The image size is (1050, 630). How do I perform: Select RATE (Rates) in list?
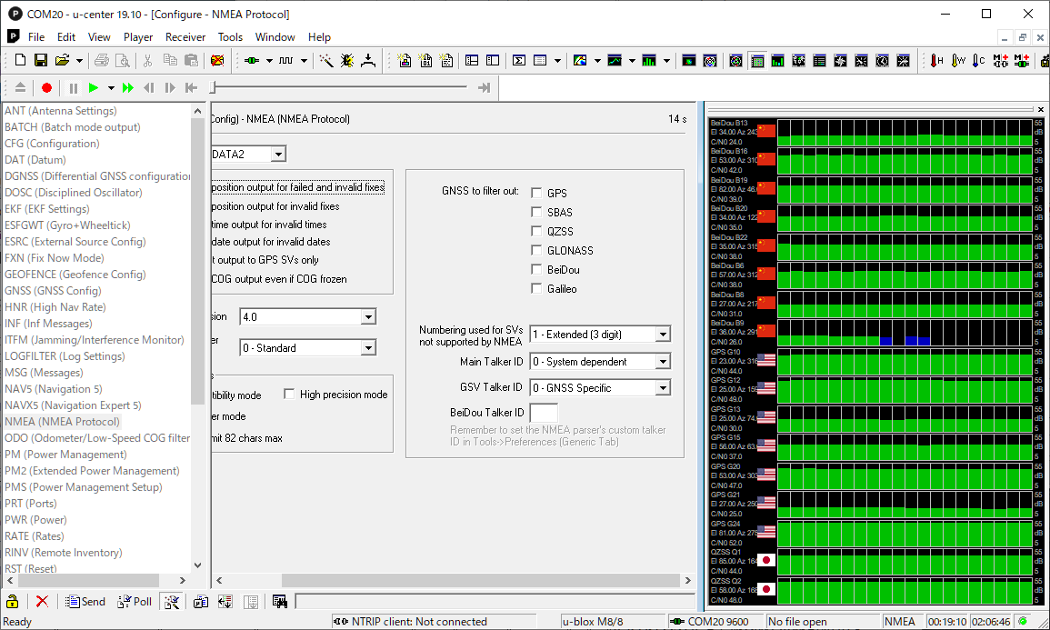[x=35, y=536]
